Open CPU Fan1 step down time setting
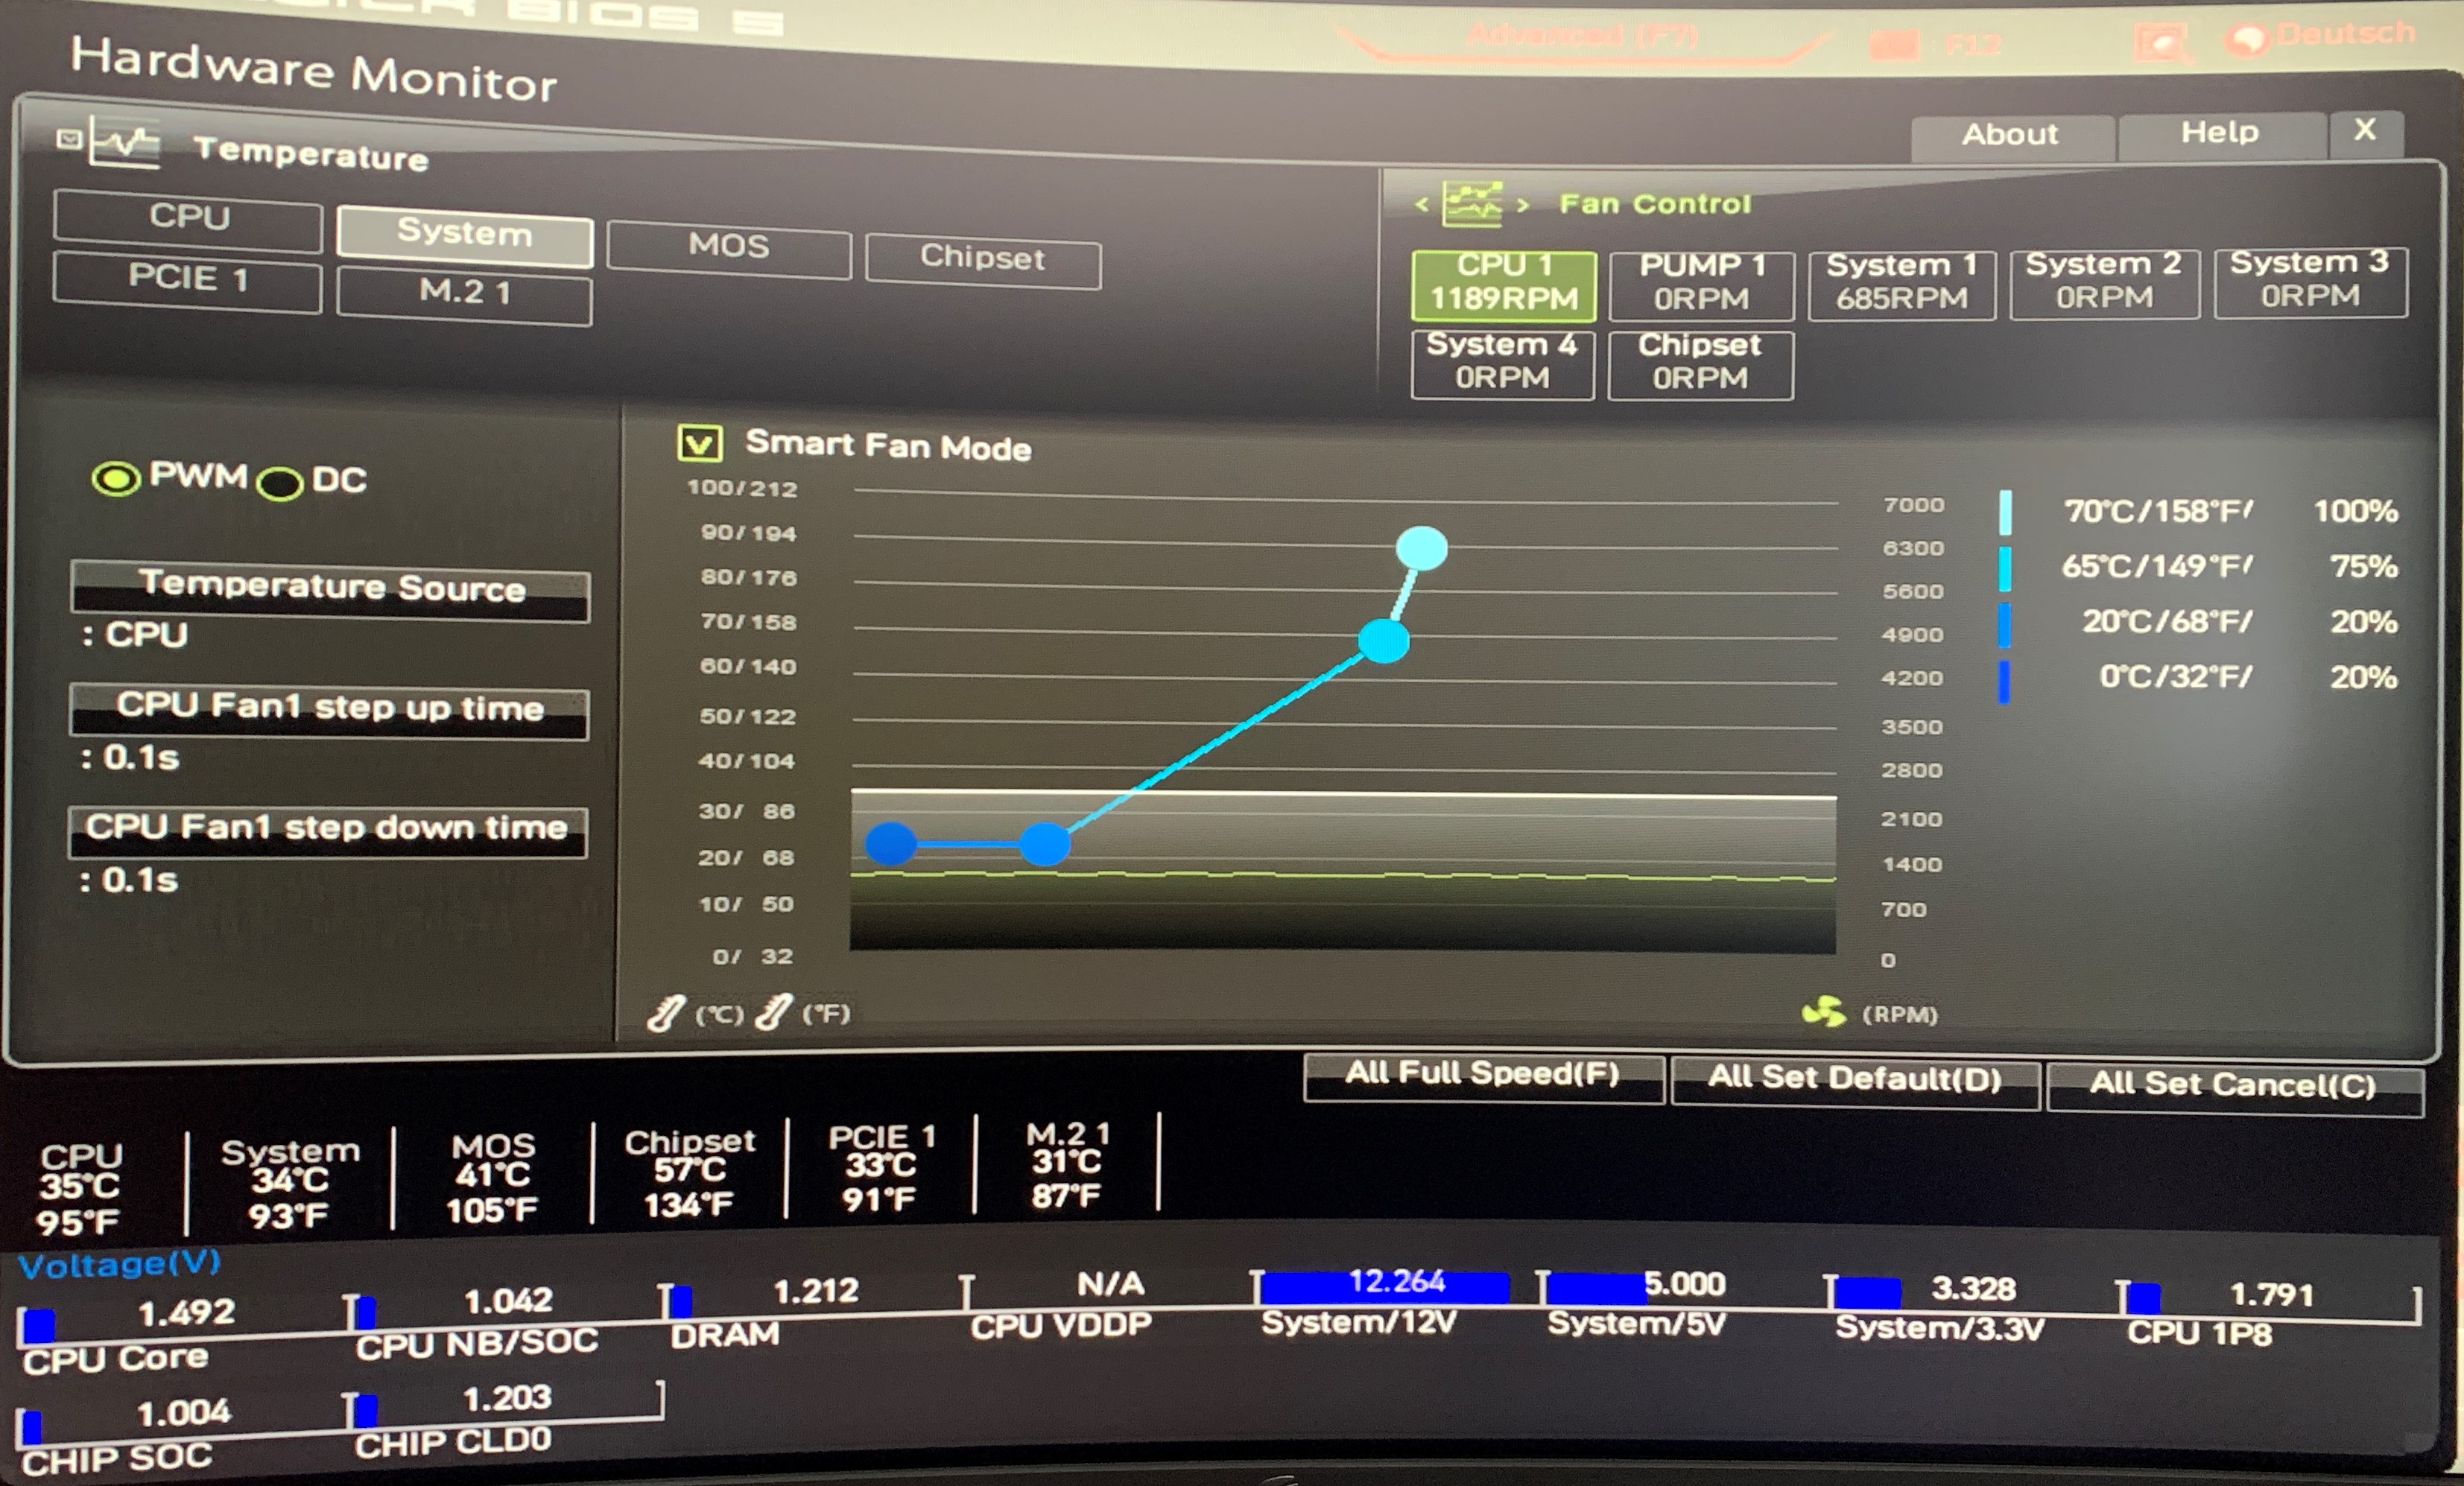This screenshot has width=2464, height=1486. pos(327,831)
